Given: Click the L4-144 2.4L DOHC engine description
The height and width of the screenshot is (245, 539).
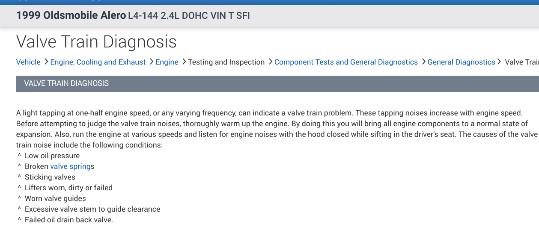Looking at the screenshot, I should (189, 16).
